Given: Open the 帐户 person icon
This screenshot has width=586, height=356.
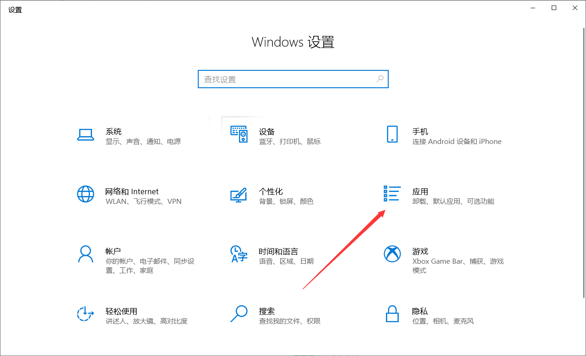Looking at the screenshot, I should coord(86,254).
